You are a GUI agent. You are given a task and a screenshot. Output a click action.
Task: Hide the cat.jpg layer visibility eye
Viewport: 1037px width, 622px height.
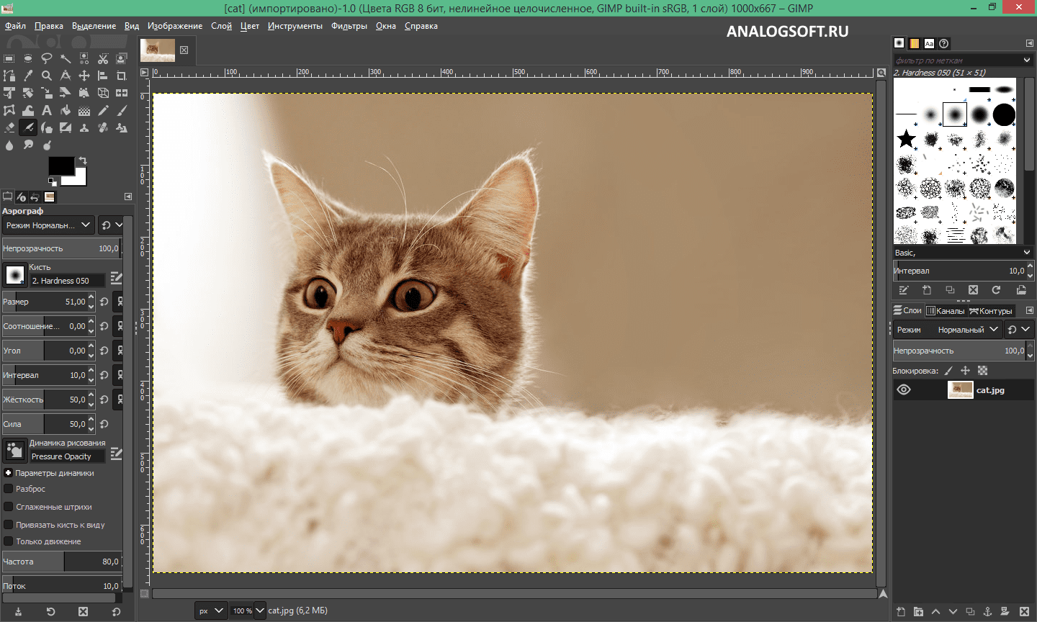click(903, 389)
